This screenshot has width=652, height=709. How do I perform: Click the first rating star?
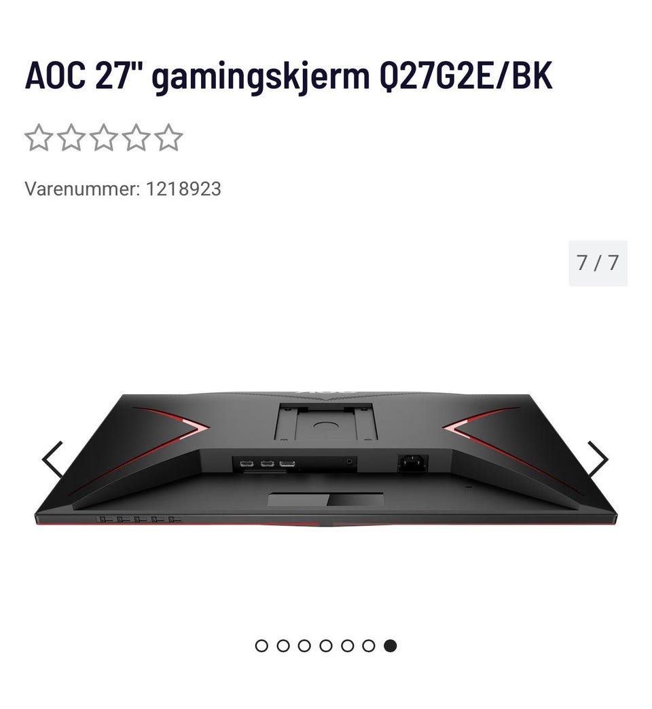39,138
